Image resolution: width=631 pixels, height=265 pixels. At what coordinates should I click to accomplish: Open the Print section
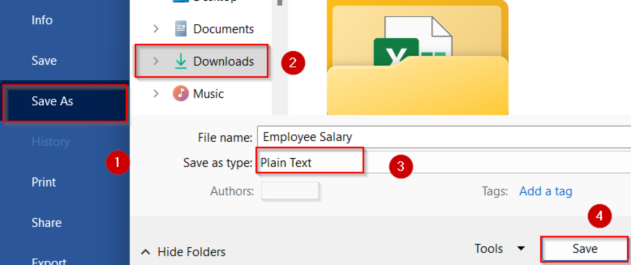[x=44, y=182]
